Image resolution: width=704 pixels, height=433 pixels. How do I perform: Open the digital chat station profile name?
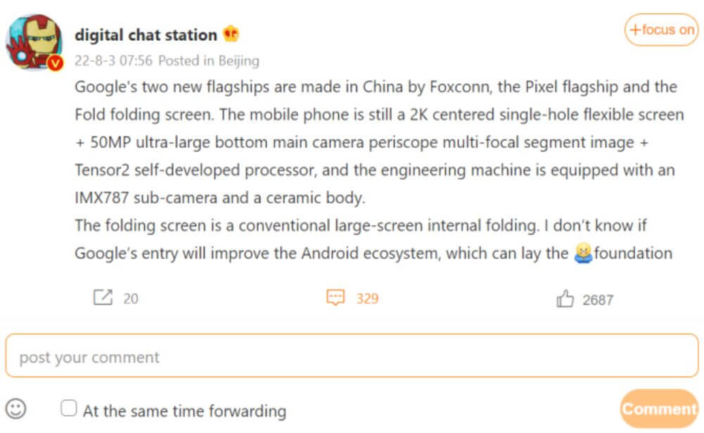146,34
